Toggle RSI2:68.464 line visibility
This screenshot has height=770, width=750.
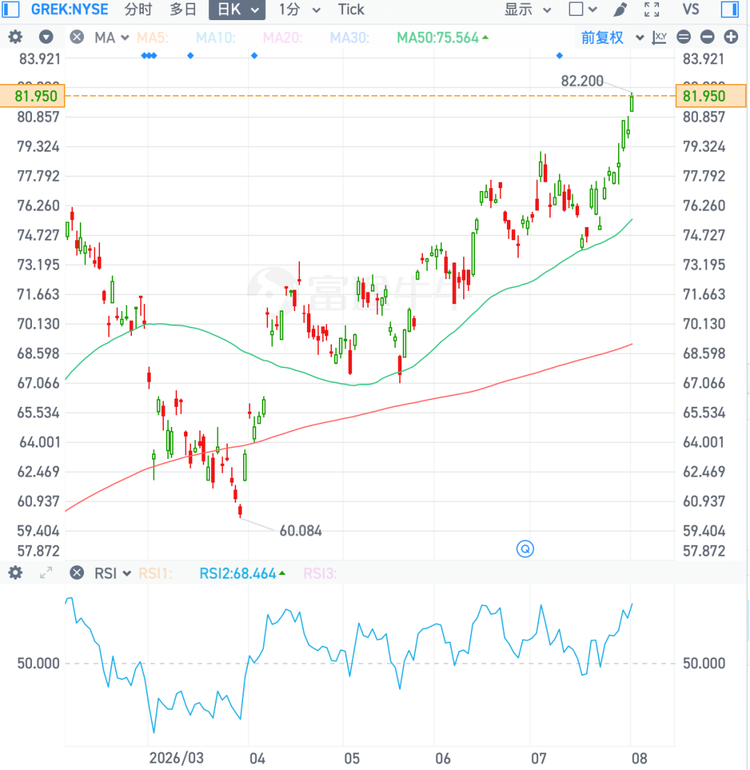[x=242, y=573]
